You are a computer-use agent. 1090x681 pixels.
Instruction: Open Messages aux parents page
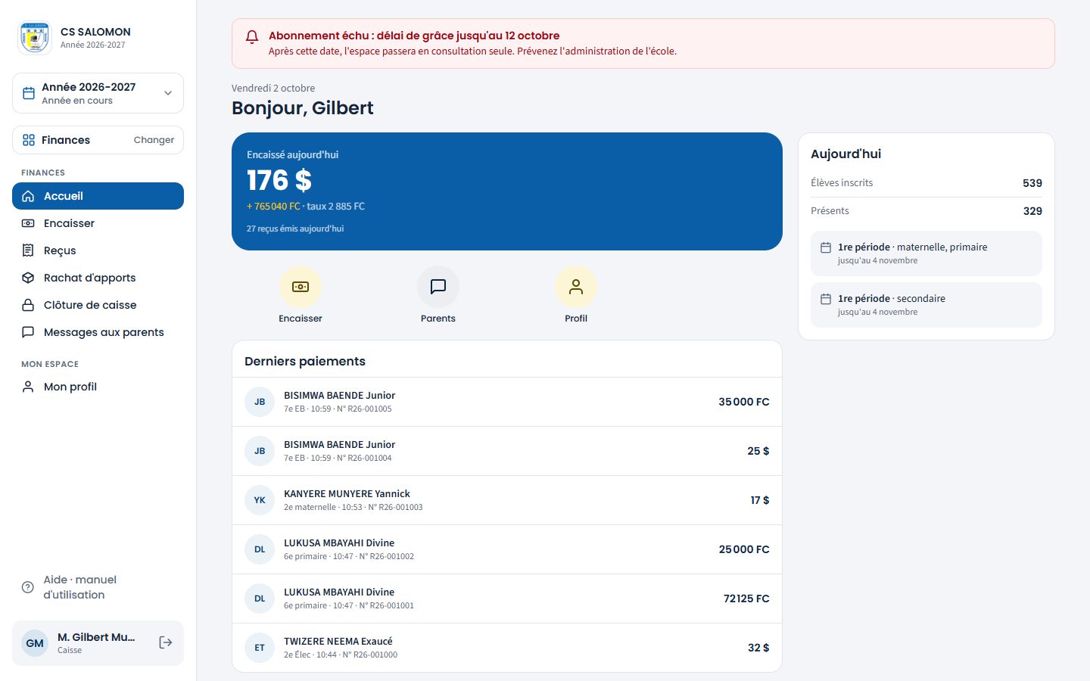98,332
